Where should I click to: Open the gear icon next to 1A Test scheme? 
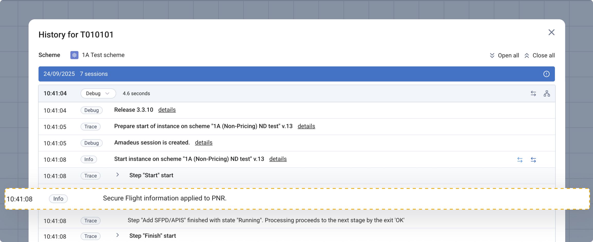point(74,55)
